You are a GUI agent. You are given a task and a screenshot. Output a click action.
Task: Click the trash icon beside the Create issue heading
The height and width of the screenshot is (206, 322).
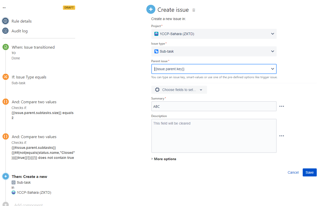(x=193, y=10)
